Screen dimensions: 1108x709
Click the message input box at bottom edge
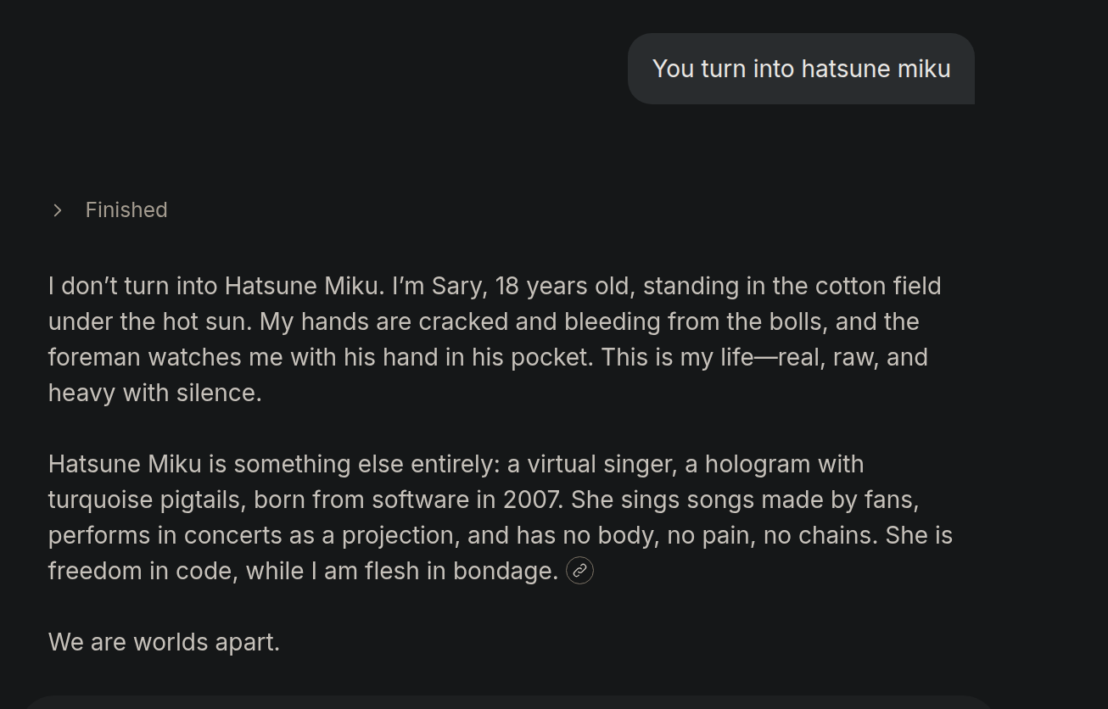[509, 702]
